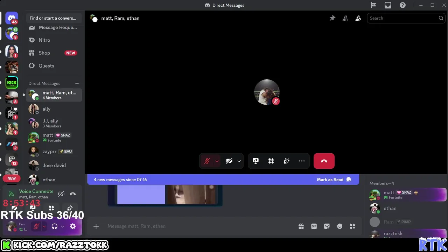The image size is (448, 252).
Task: View matt's profile in the Members list
Action: pyautogui.click(x=408, y=195)
